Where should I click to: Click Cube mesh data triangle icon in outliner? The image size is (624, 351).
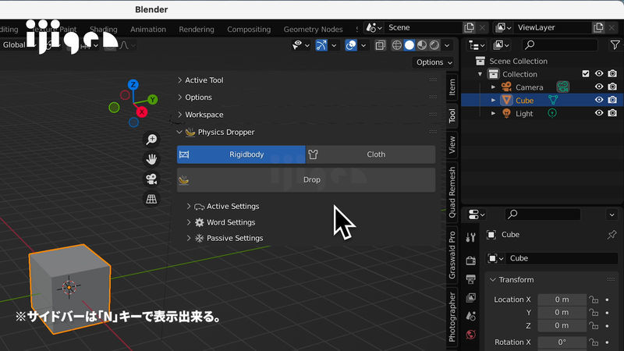[x=553, y=101]
